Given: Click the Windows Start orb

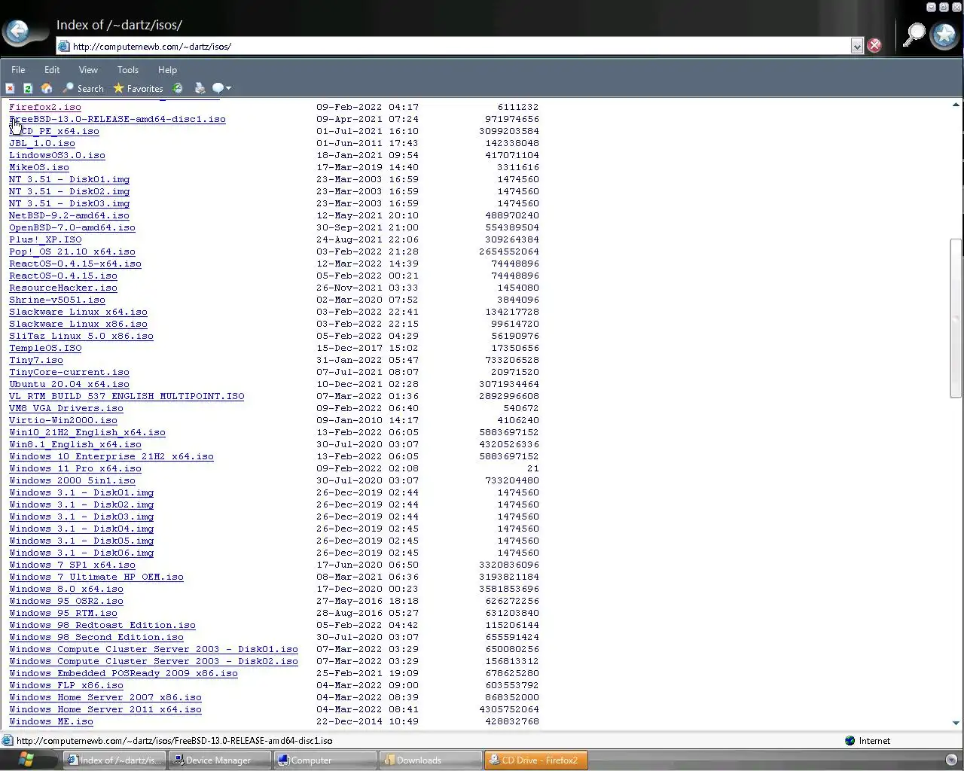Looking at the screenshot, I should click(x=26, y=759).
